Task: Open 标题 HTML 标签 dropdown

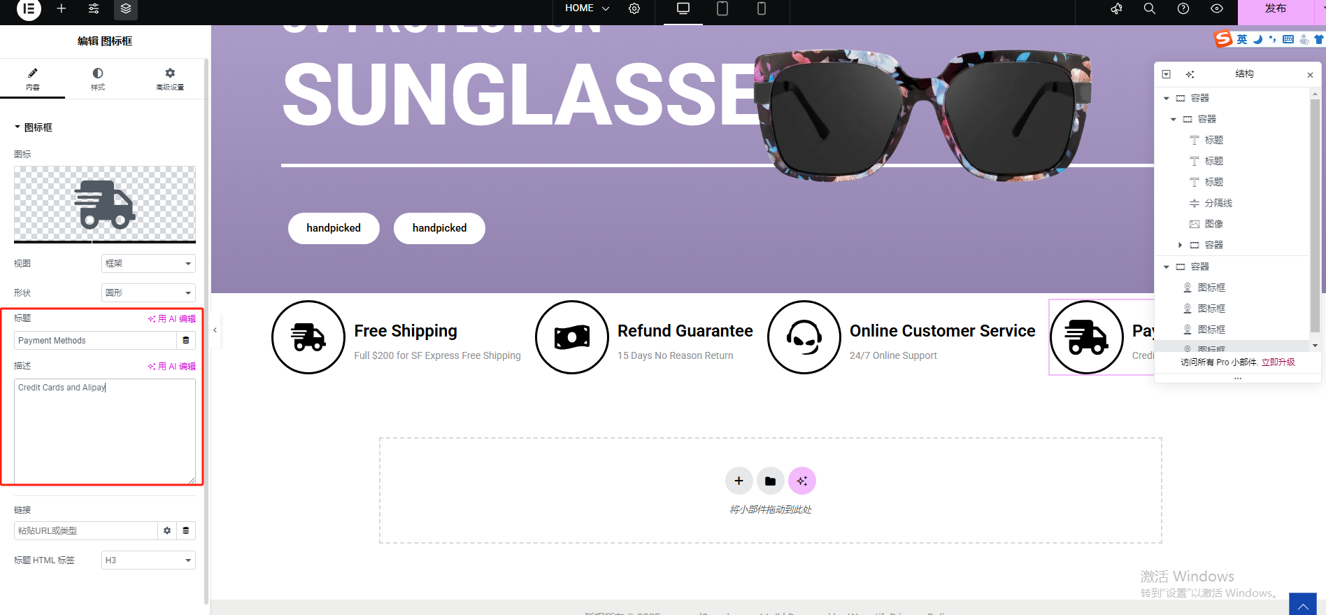Action: click(148, 560)
